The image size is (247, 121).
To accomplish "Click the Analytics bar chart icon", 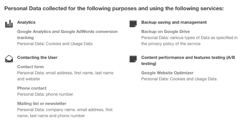I will (x=9, y=24).
